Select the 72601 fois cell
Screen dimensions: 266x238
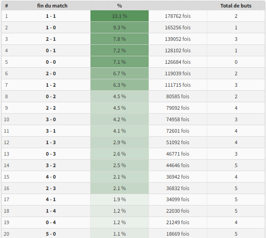[x=177, y=131]
